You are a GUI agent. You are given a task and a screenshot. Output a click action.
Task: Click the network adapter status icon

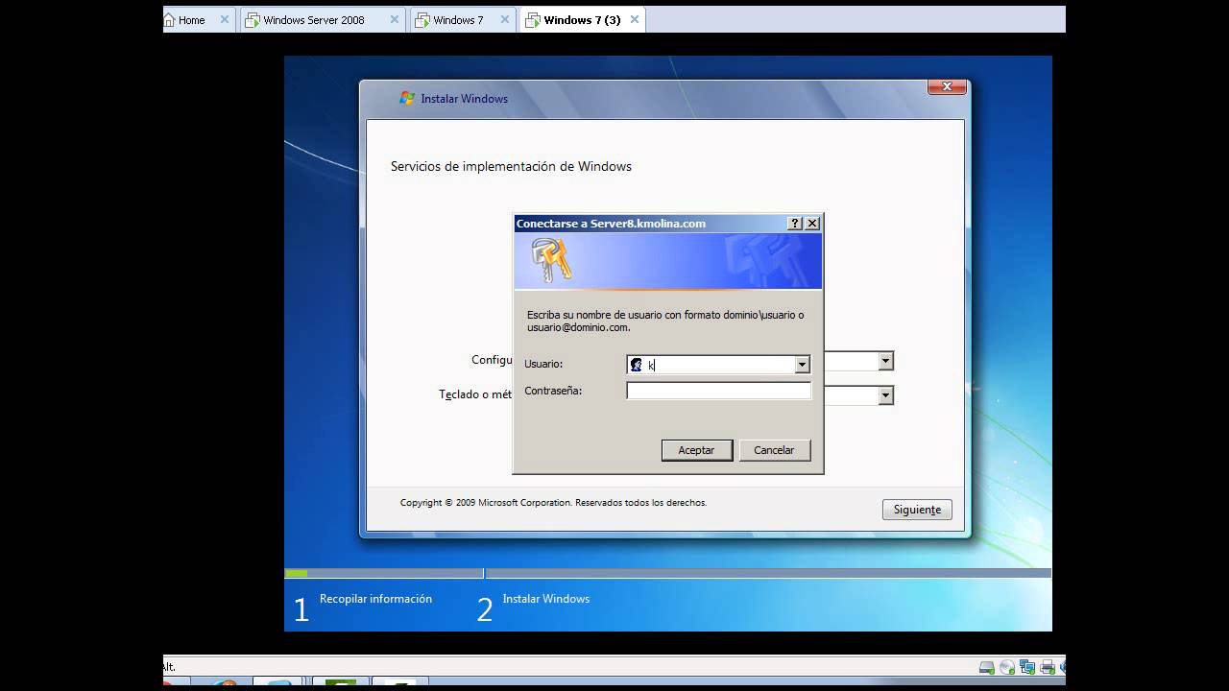click(x=1027, y=667)
